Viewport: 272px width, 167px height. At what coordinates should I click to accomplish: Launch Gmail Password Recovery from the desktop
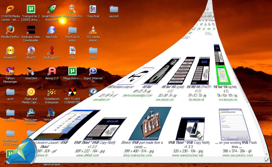(x=52, y=9)
